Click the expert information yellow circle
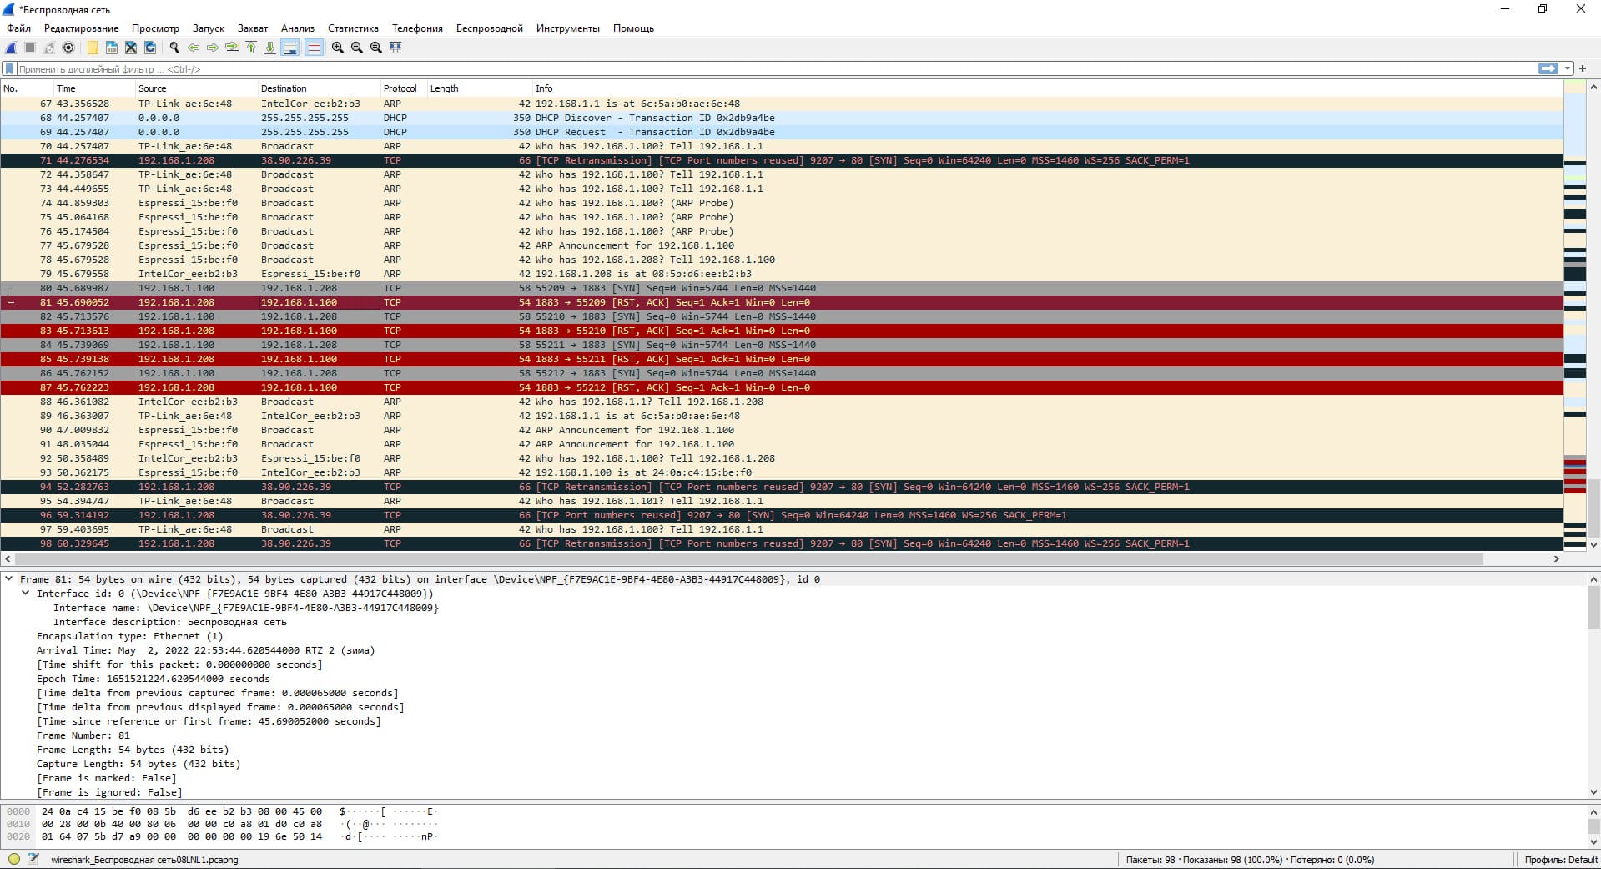This screenshot has width=1601, height=869. click(14, 859)
